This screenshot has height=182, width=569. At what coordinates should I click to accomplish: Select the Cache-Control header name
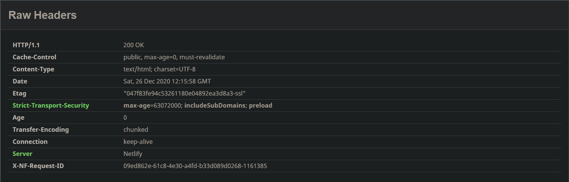(x=34, y=57)
